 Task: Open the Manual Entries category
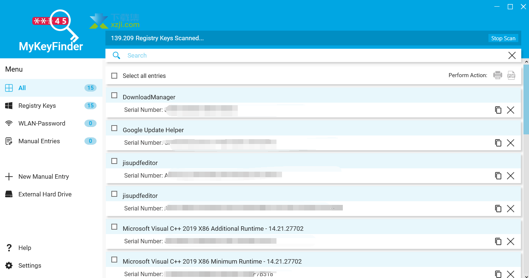coord(51,141)
